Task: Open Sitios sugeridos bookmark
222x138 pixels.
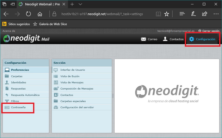Action: point(16,24)
